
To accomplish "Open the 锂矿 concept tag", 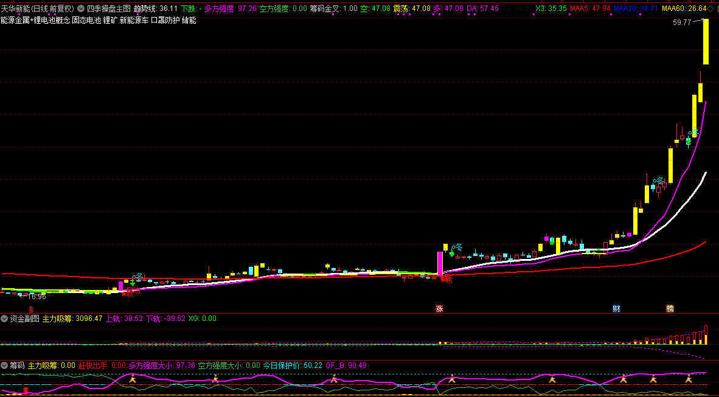I will [x=110, y=20].
